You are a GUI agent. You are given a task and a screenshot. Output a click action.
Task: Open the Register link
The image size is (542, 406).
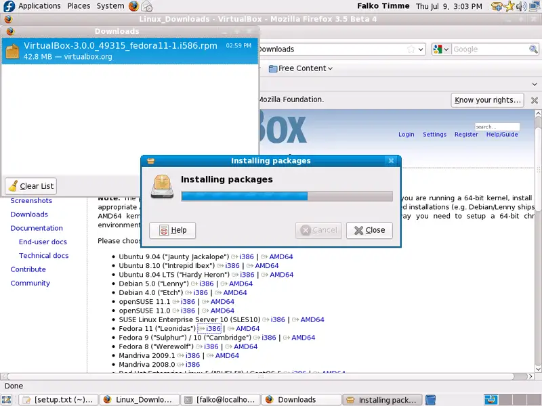466,134
